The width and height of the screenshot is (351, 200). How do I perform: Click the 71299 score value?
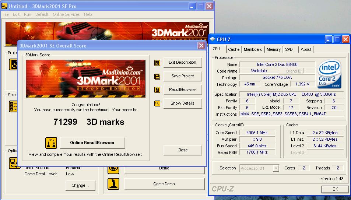(x=65, y=122)
